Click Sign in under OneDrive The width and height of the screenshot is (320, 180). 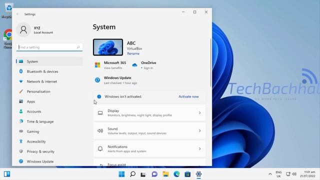(x=148, y=68)
